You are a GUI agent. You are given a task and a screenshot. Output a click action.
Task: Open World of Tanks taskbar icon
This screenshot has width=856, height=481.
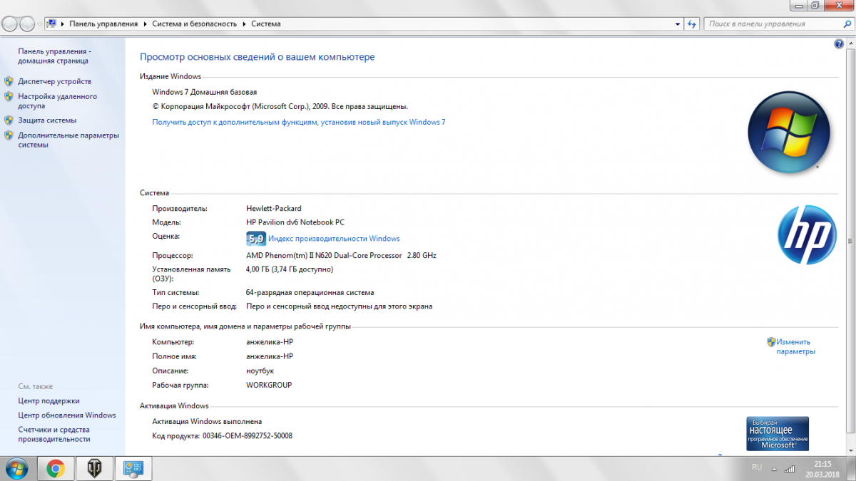[x=94, y=468]
